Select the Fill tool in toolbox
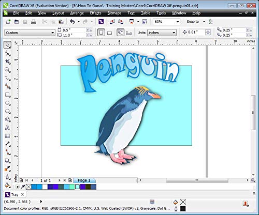Image resolution: width=259 pixels, height=215 pixels. tap(7, 186)
